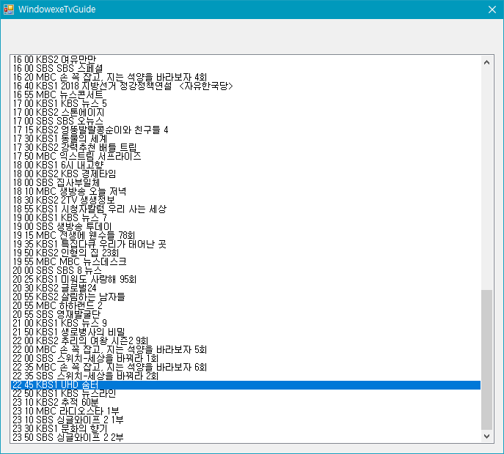The height and width of the screenshot is (454, 504).
Task: Select the 22 35 MBC 6회 row
Action: [246, 368]
